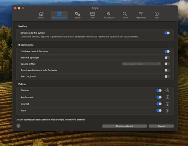Click the Posizione dei volumi sulla Scrivania label
The width and height of the screenshot is (188, 146).
39,70
